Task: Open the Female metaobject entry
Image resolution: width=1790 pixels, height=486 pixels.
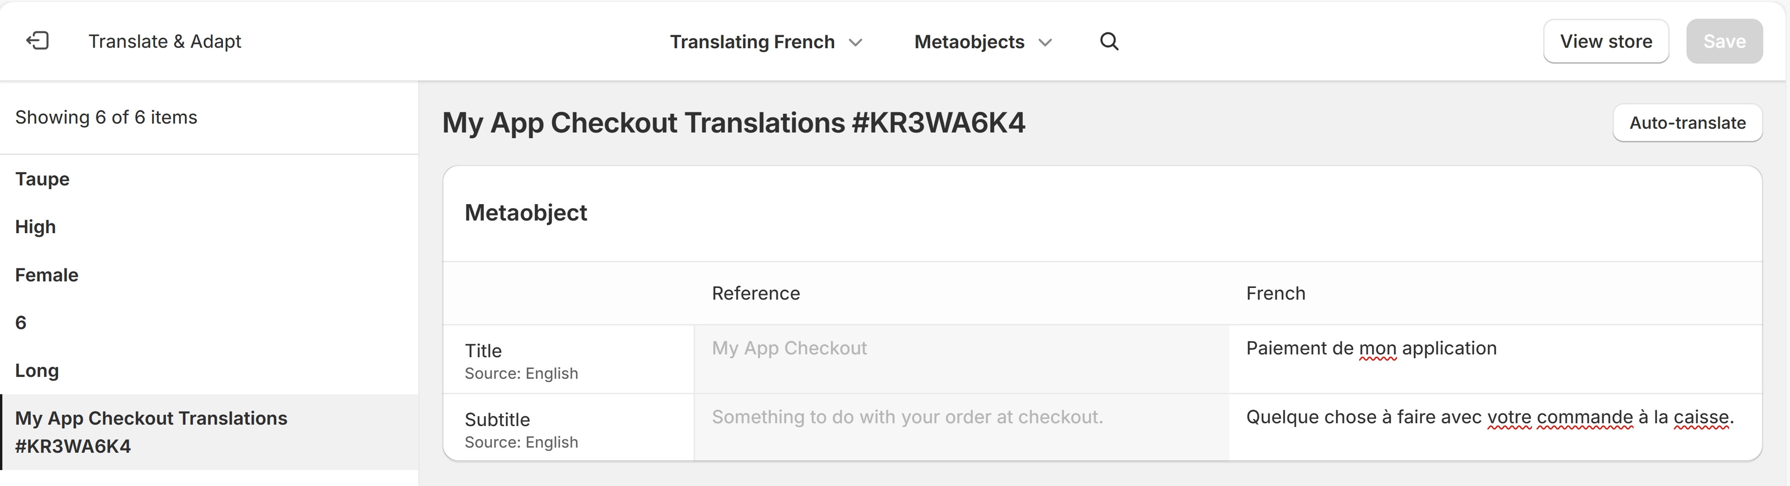Action: 46,274
